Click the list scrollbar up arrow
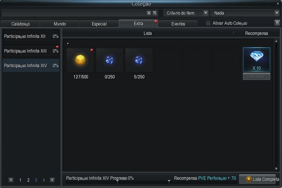The image size is (282, 188). click(x=276, y=41)
